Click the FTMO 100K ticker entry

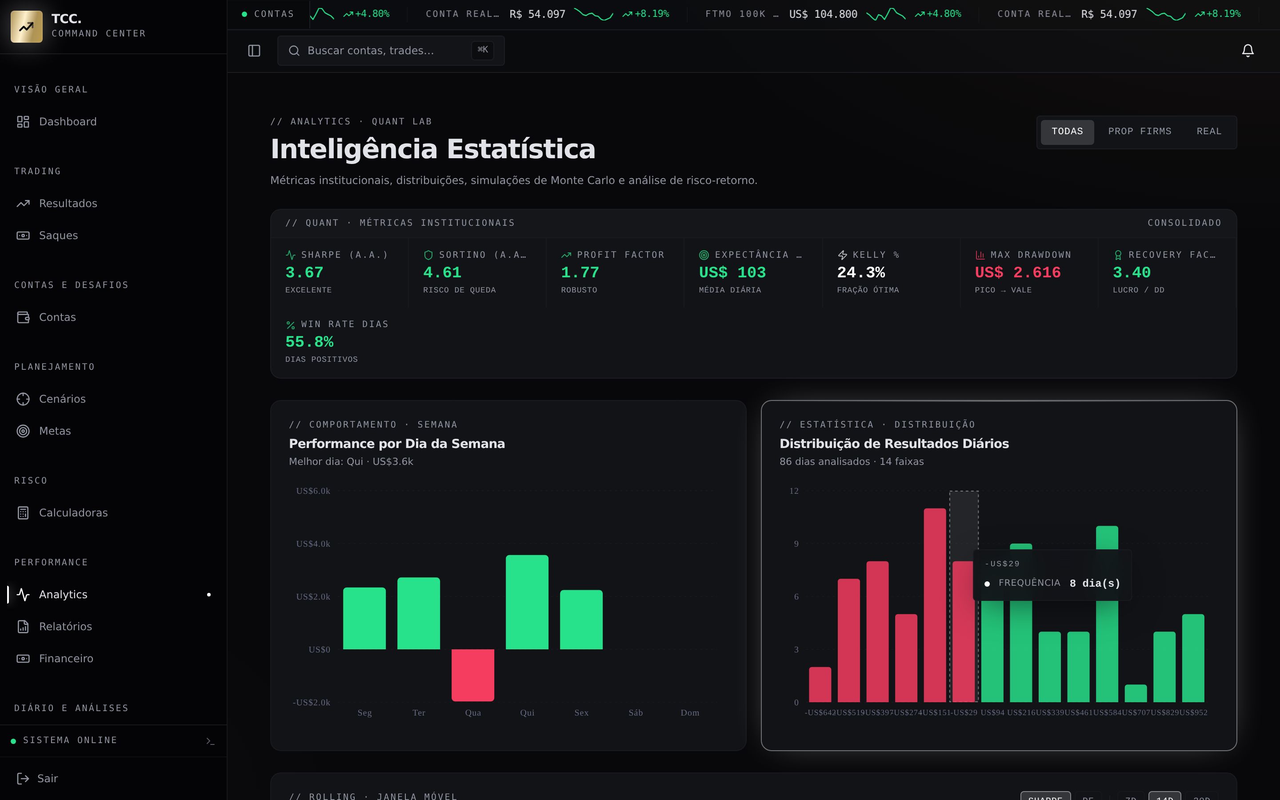[x=833, y=14]
